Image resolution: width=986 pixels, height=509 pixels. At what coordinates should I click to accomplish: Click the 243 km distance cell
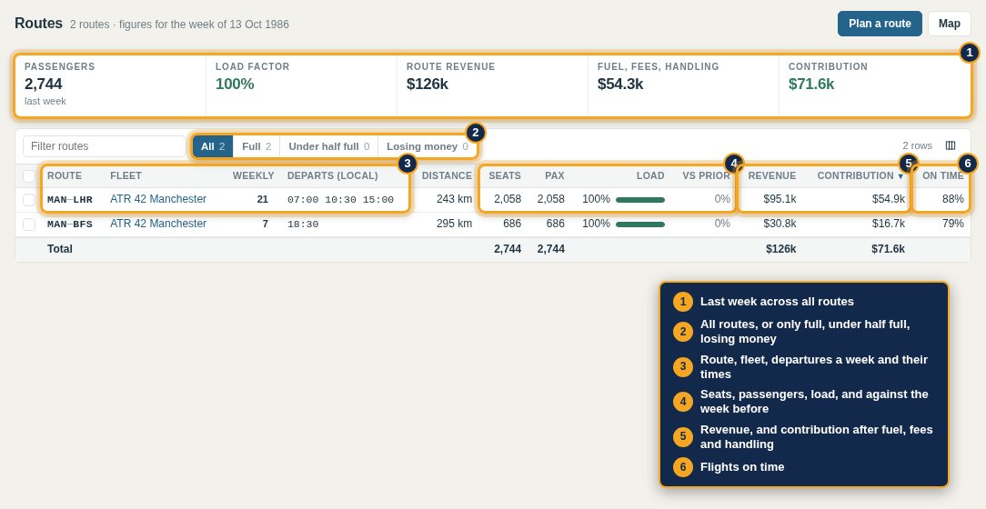454,199
